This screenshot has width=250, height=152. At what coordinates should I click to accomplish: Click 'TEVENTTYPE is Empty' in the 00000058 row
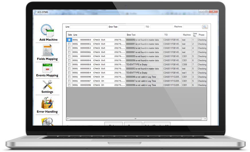tap(137, 64)
